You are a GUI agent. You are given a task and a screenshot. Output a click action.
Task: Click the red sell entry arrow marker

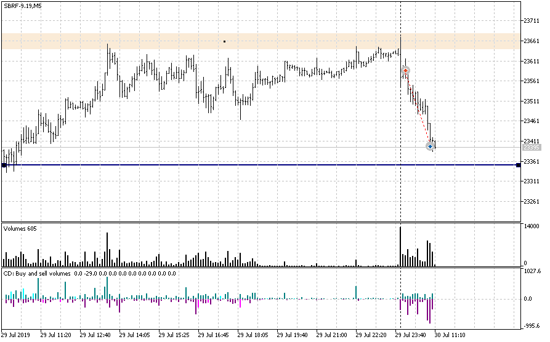[x=405, y=71]
